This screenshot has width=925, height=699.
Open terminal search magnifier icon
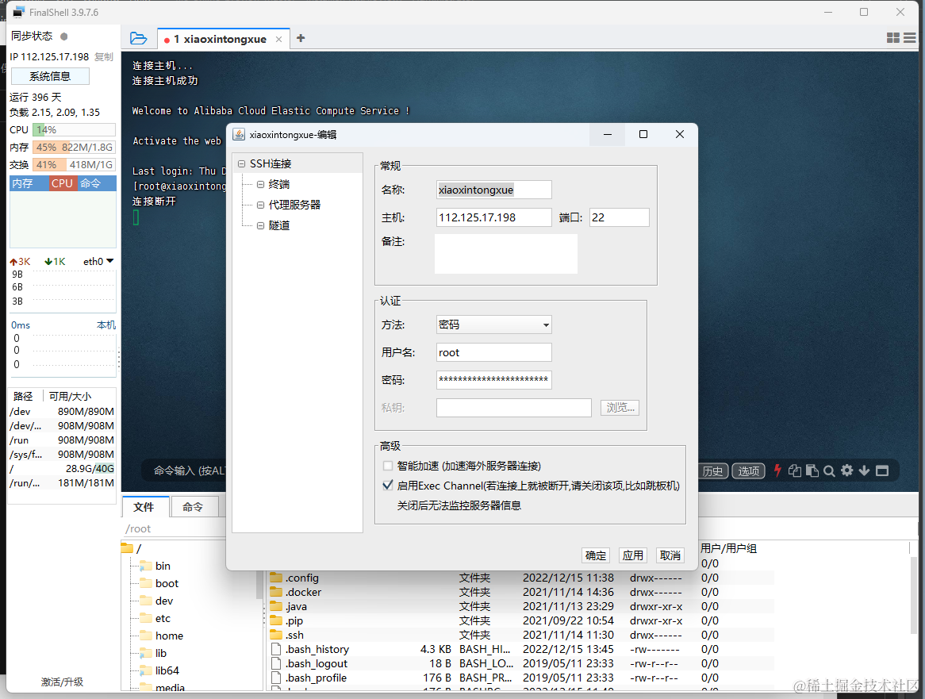pyautogui.click(x=829, y=470)
